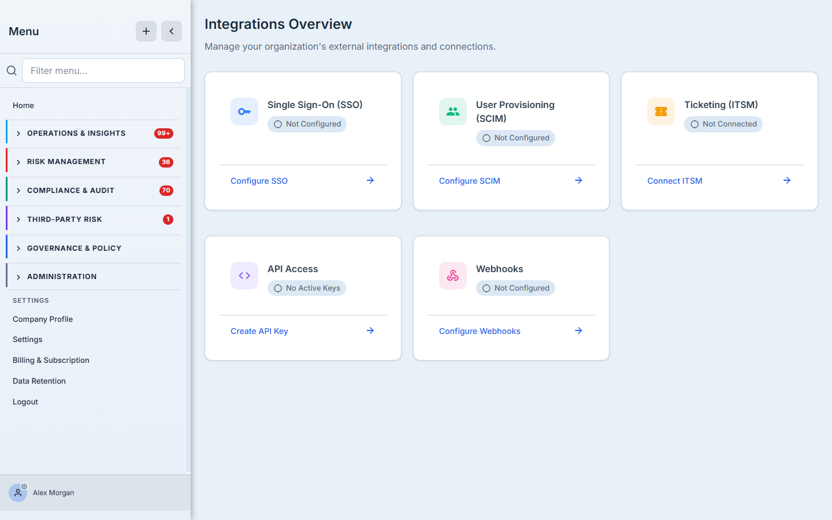Click the API Access card title

293,269
